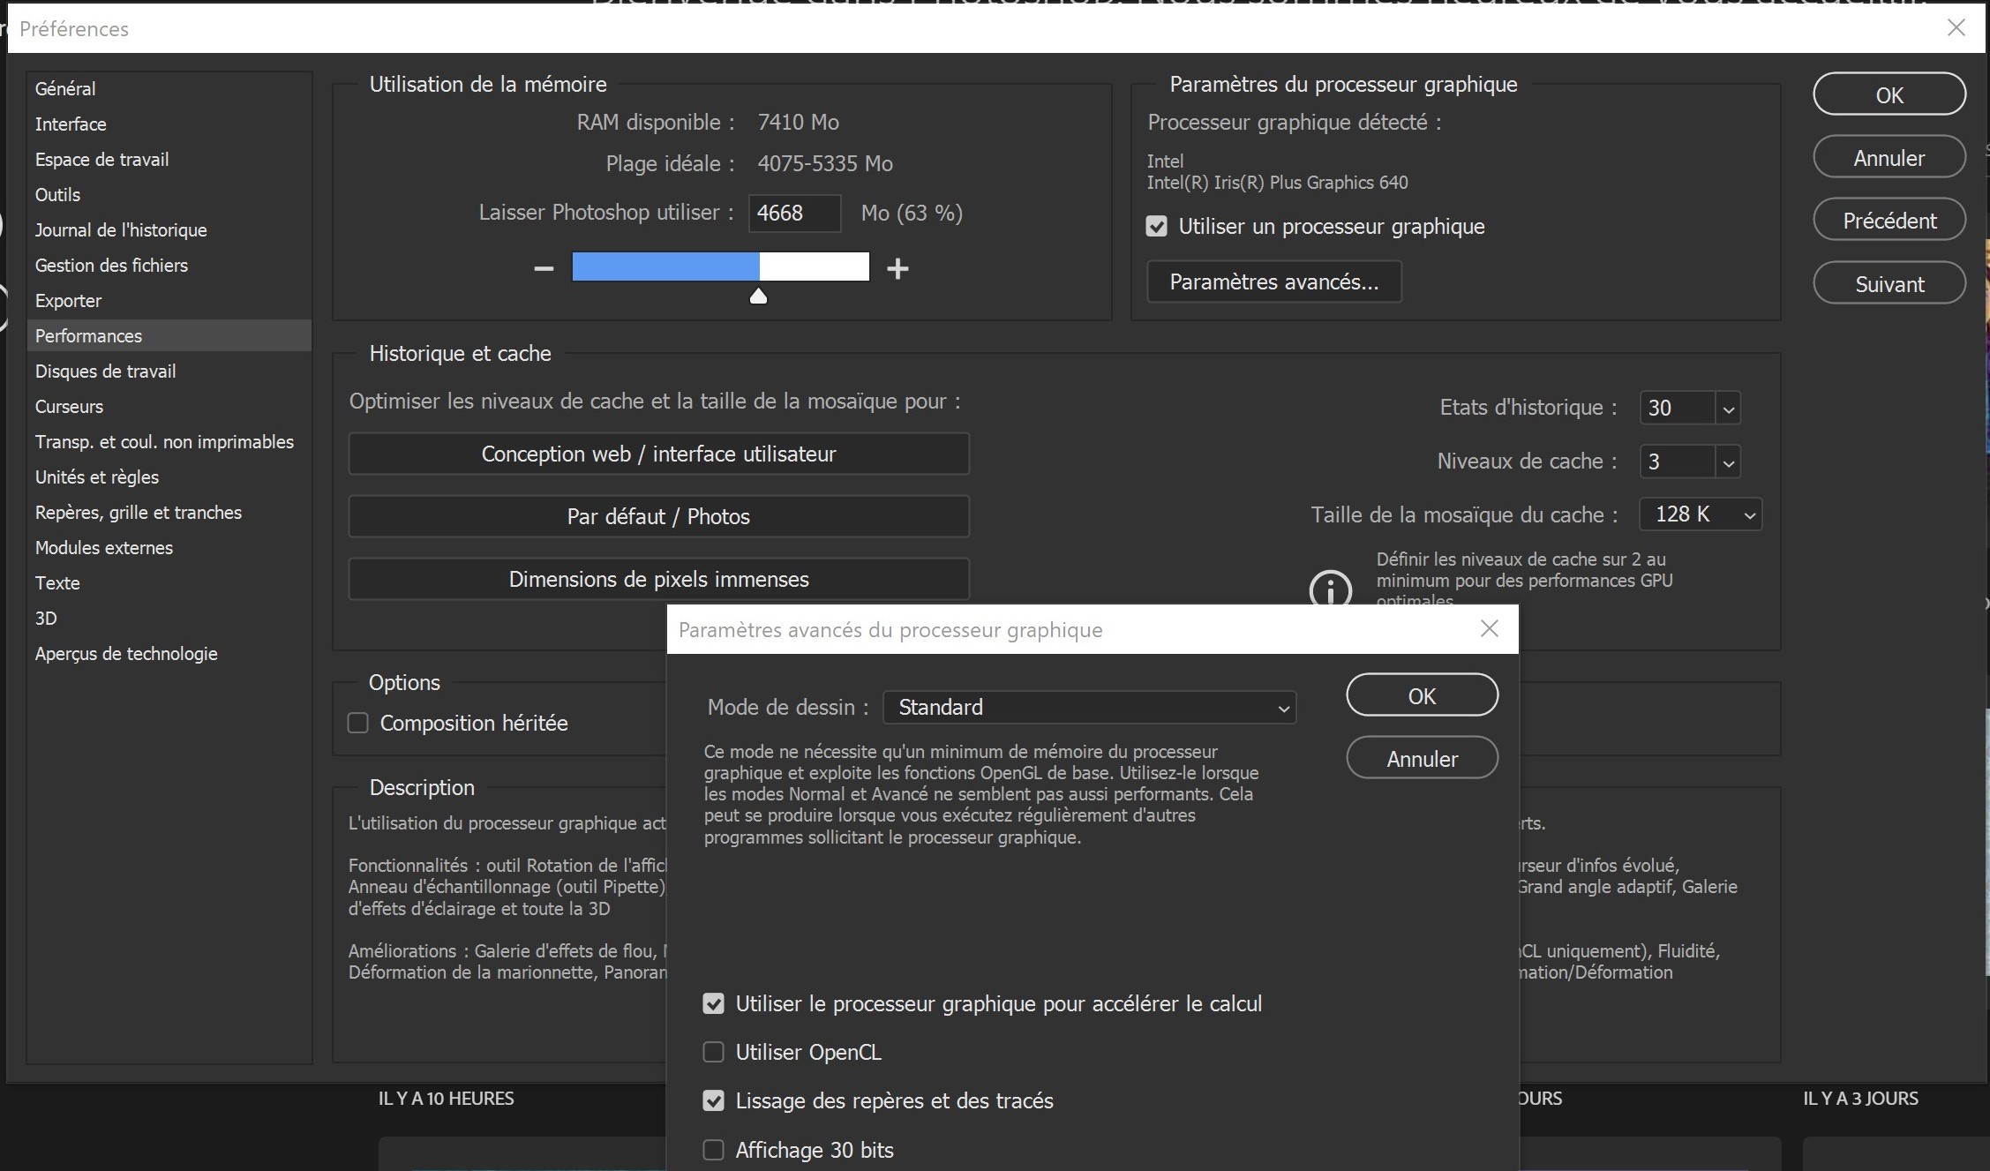Switch to the Général preferences section
Screen dimensions: 1990x1171
point(64,88)
